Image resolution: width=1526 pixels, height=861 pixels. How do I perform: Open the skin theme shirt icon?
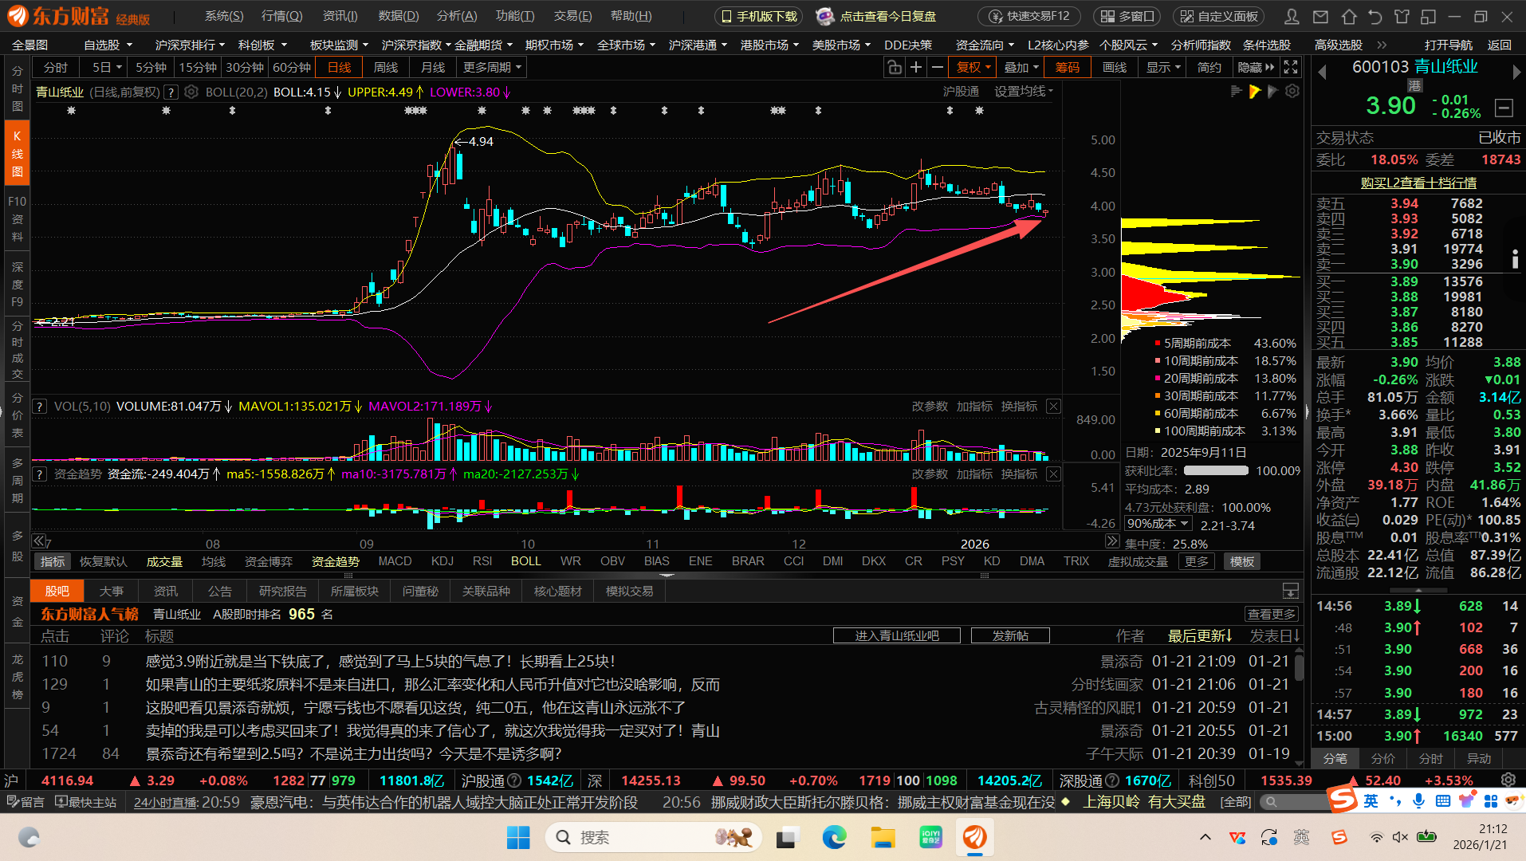pos(1402,16)
